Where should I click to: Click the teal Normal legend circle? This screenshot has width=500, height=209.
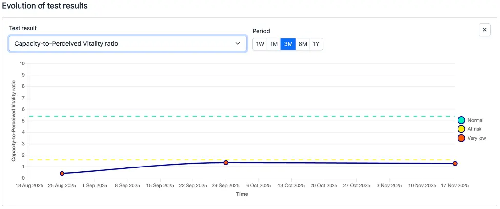[461, 120]
